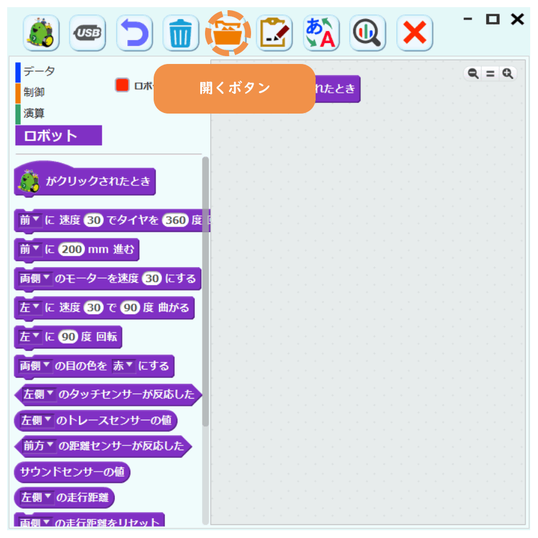Open the 両側 dropdown in the 目の色 block

pos(35,366)
